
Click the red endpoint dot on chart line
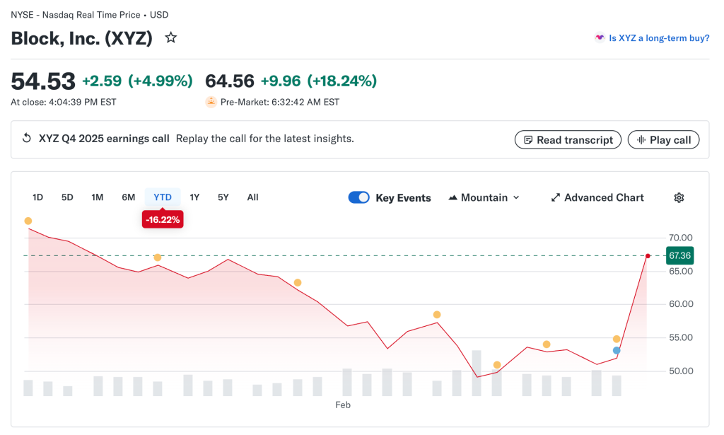tap(648, 255)
